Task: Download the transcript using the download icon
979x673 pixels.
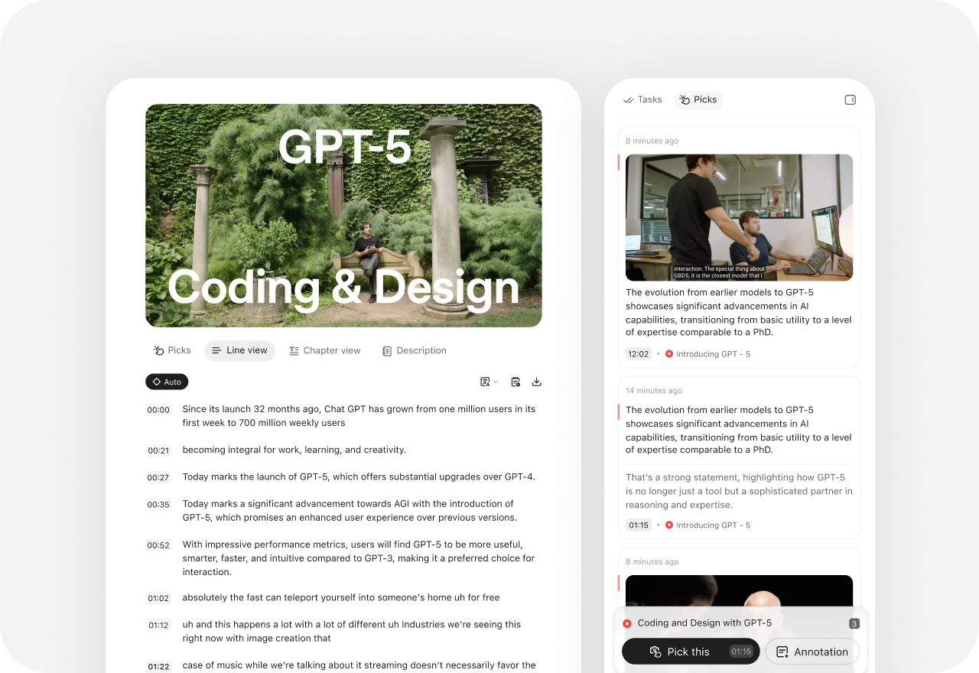Action: click(537, 382)
